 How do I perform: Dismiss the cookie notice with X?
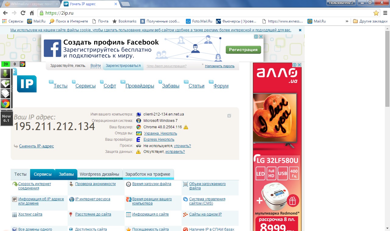click(300, 30)
